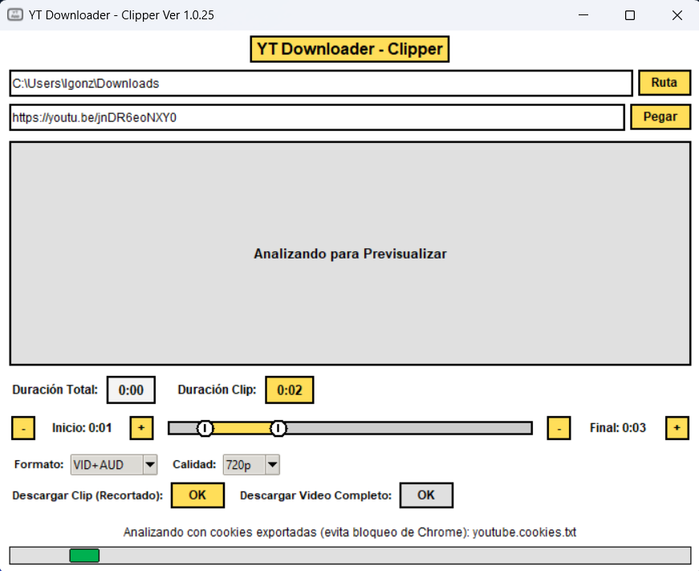This screenshot has height=571, width=699.
Task: Click the Ruta button to choose folder
Action: 664,83
